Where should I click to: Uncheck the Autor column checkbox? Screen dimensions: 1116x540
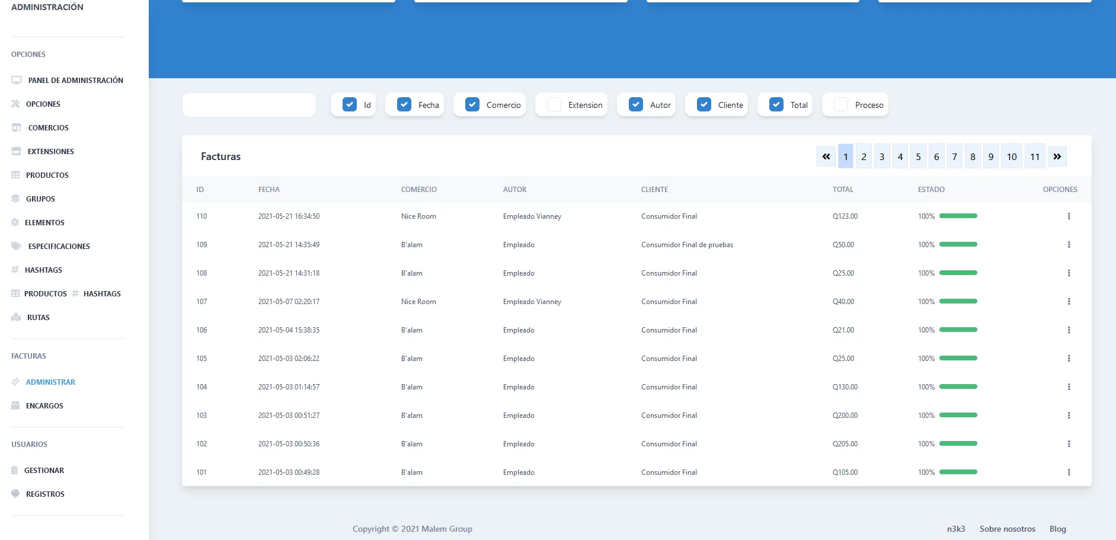pos(636,104)
